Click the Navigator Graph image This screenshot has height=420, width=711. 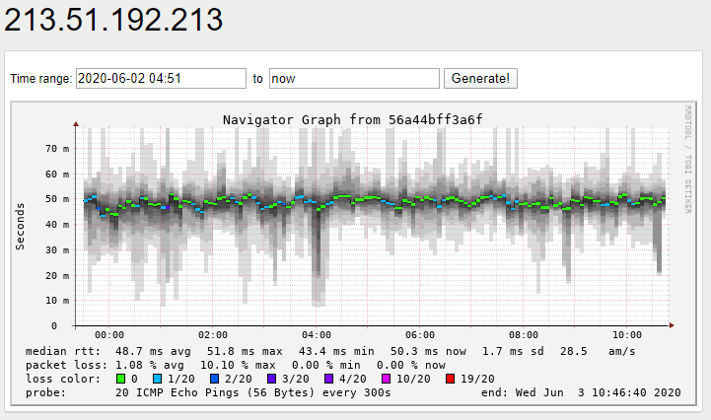click(354, 253)
